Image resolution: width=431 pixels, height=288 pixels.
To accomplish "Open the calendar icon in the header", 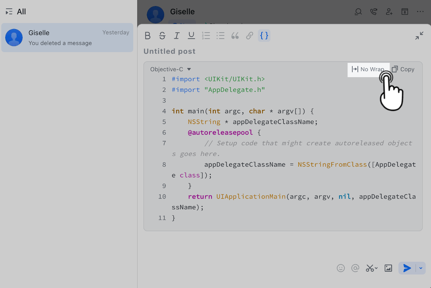I will pyautogui.click(x=404, y=12).
